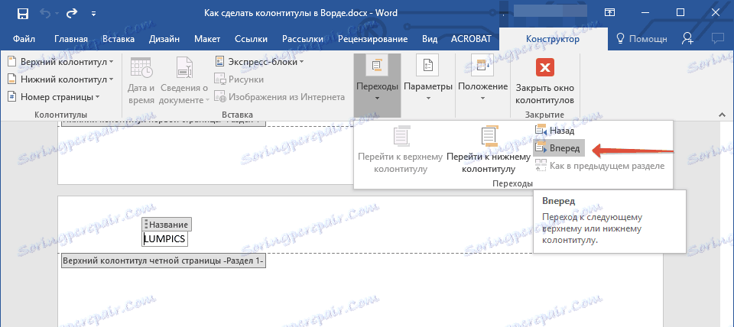Open the Comments speech bubble icon
Viewport: 734px width, 327px height.
717,39
